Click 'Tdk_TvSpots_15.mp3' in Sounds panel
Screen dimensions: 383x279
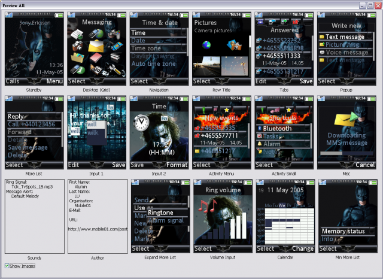coord(32,187)
